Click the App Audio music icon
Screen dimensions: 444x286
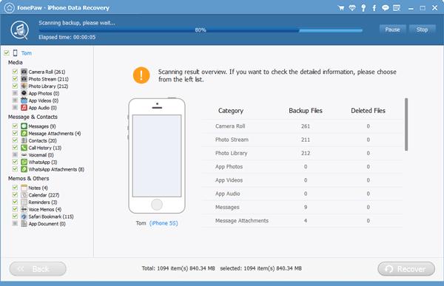(x=24, y=107)
